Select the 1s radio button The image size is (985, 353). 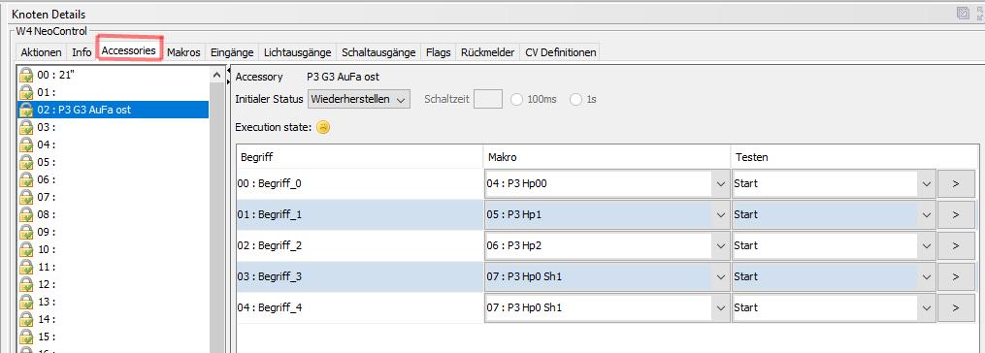575,99
